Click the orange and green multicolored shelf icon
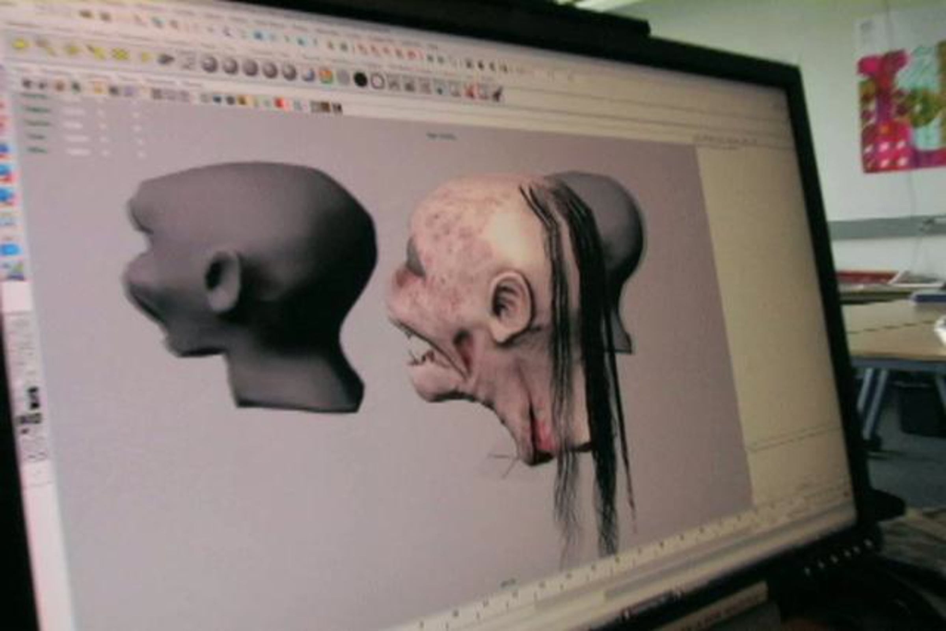 (326, 76)
